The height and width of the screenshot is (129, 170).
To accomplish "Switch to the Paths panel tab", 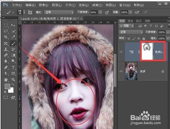I will point(139,21).
